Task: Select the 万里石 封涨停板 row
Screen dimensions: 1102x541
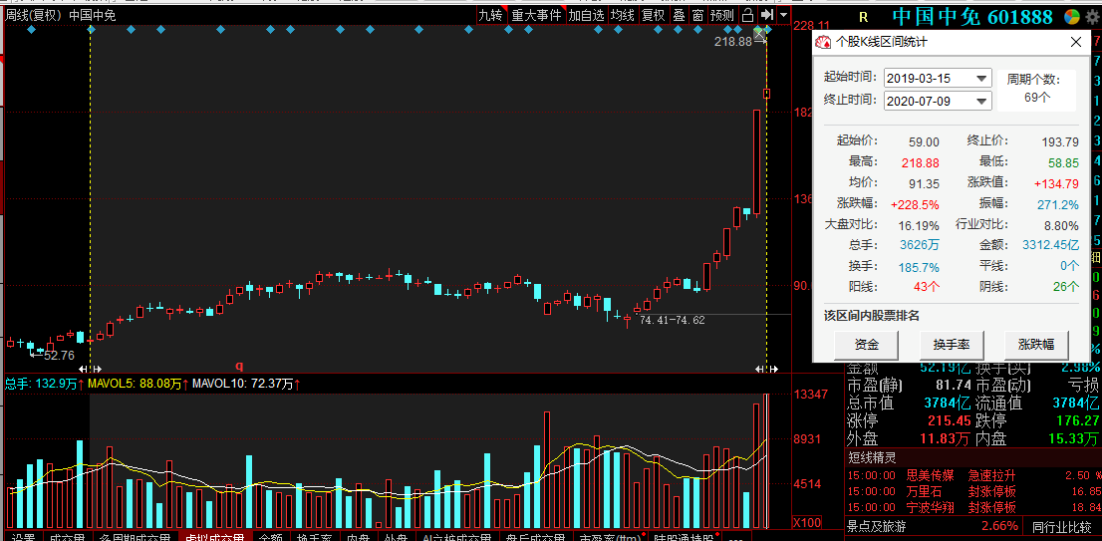Action: point(973,492)
